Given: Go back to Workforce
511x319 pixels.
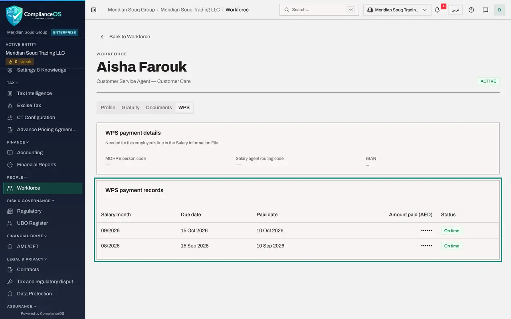Looking at the screenshot, I should tap(125, 37).
